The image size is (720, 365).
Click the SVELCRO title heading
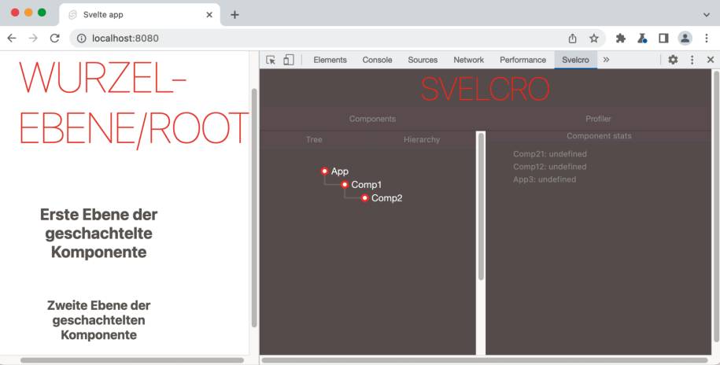pos(485,89)
